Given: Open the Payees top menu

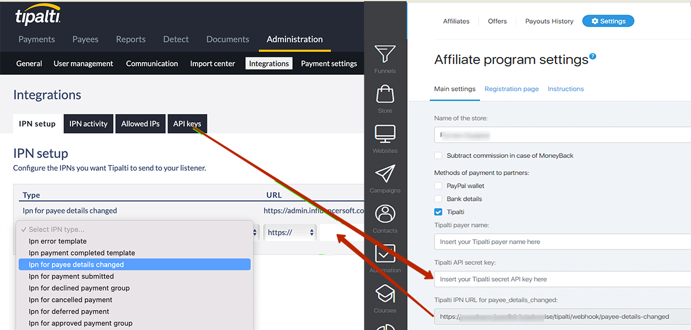Looking at the screenshot, I should click(85, 39).
